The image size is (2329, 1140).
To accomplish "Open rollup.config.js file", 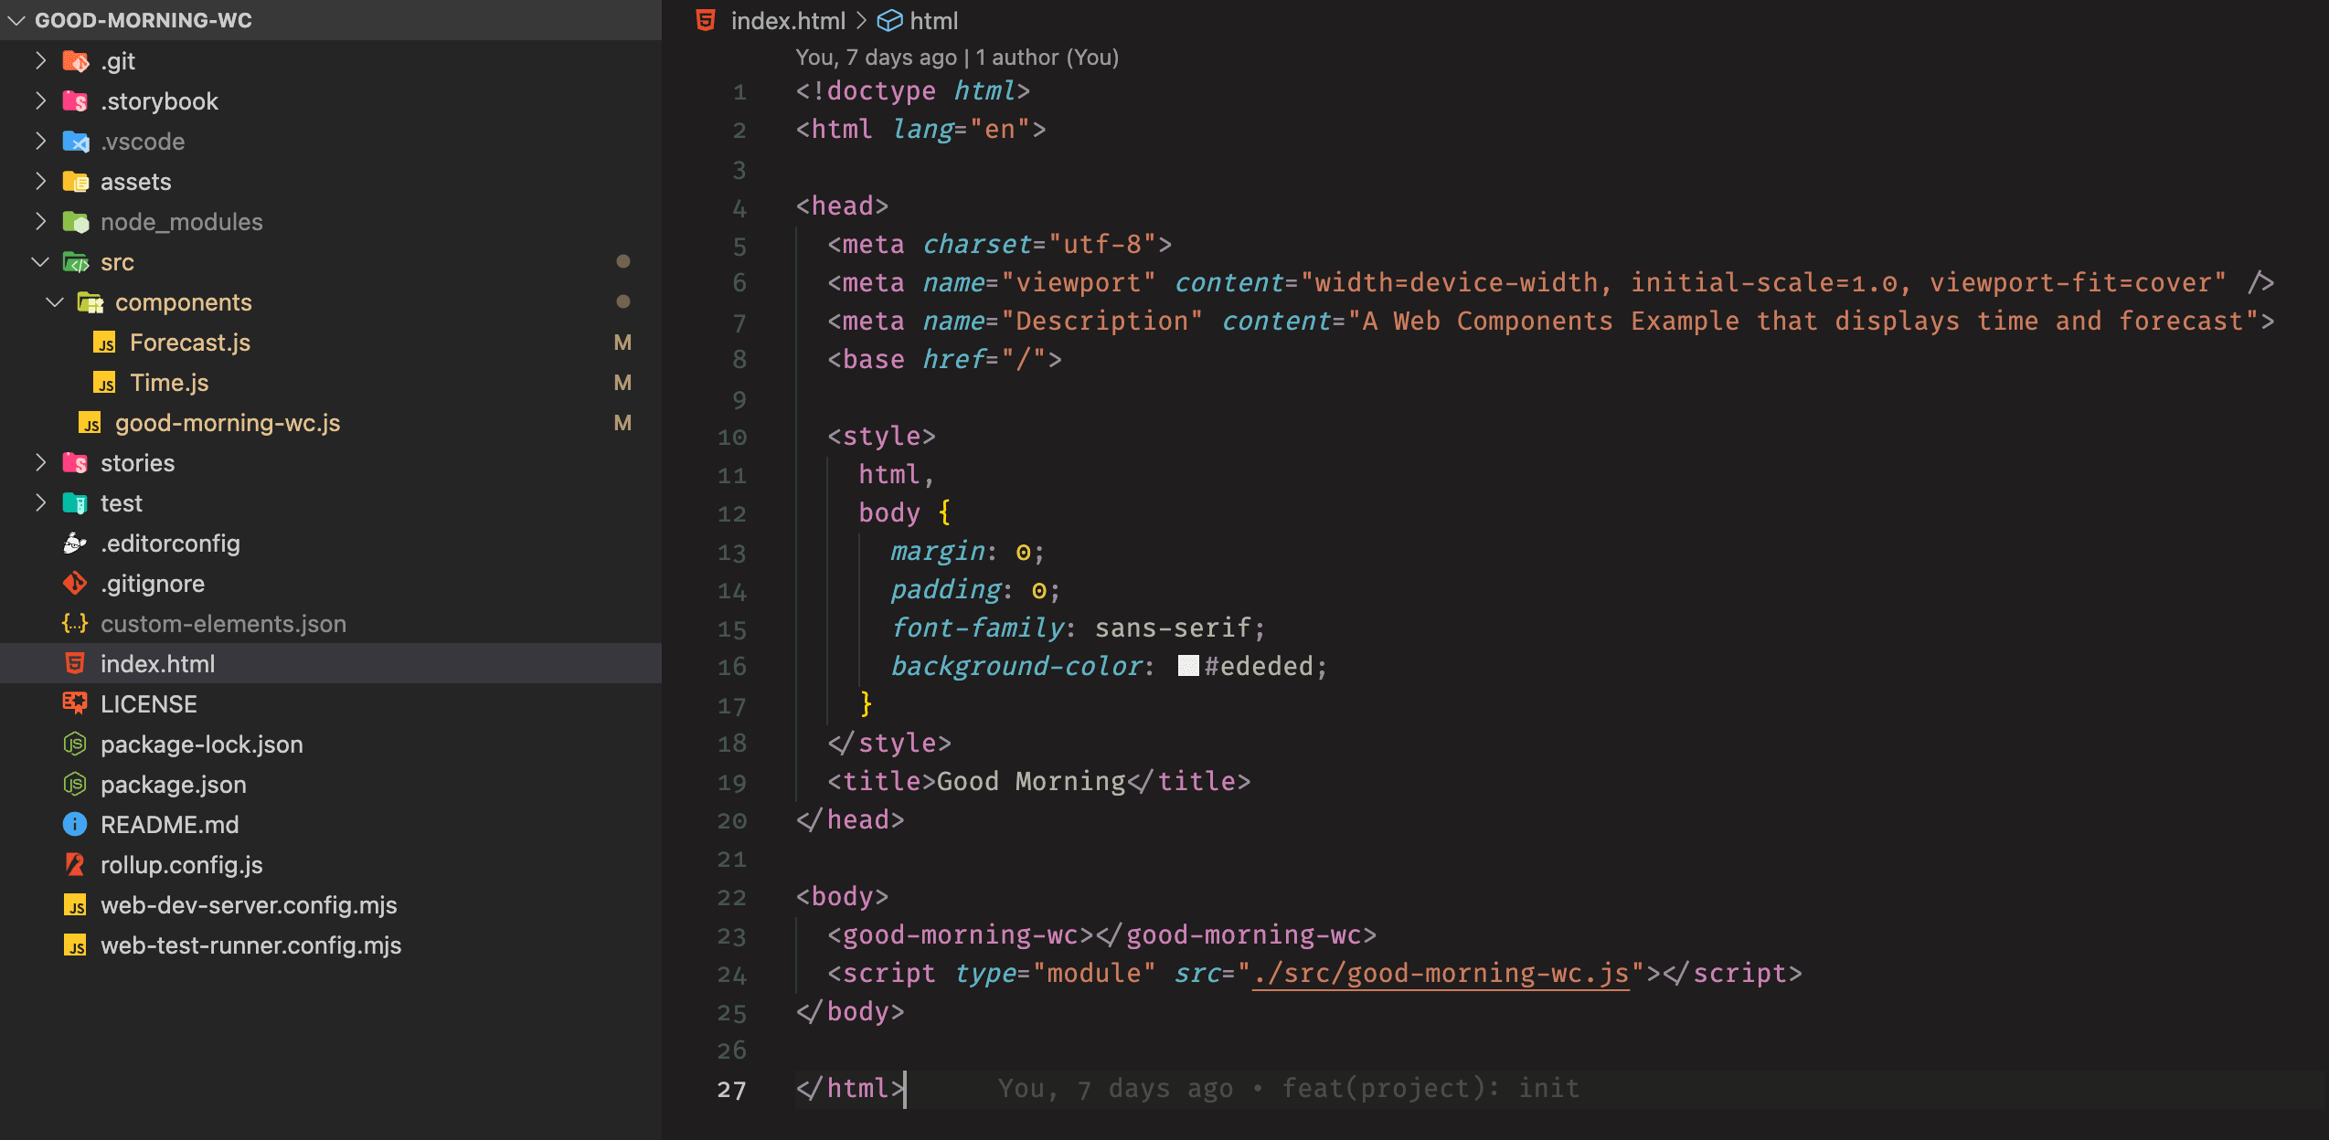I will [182, 865].
